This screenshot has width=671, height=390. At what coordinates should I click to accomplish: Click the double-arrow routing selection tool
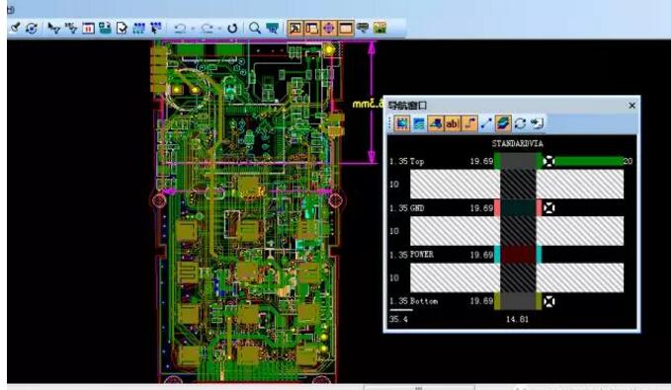(71, 29)
